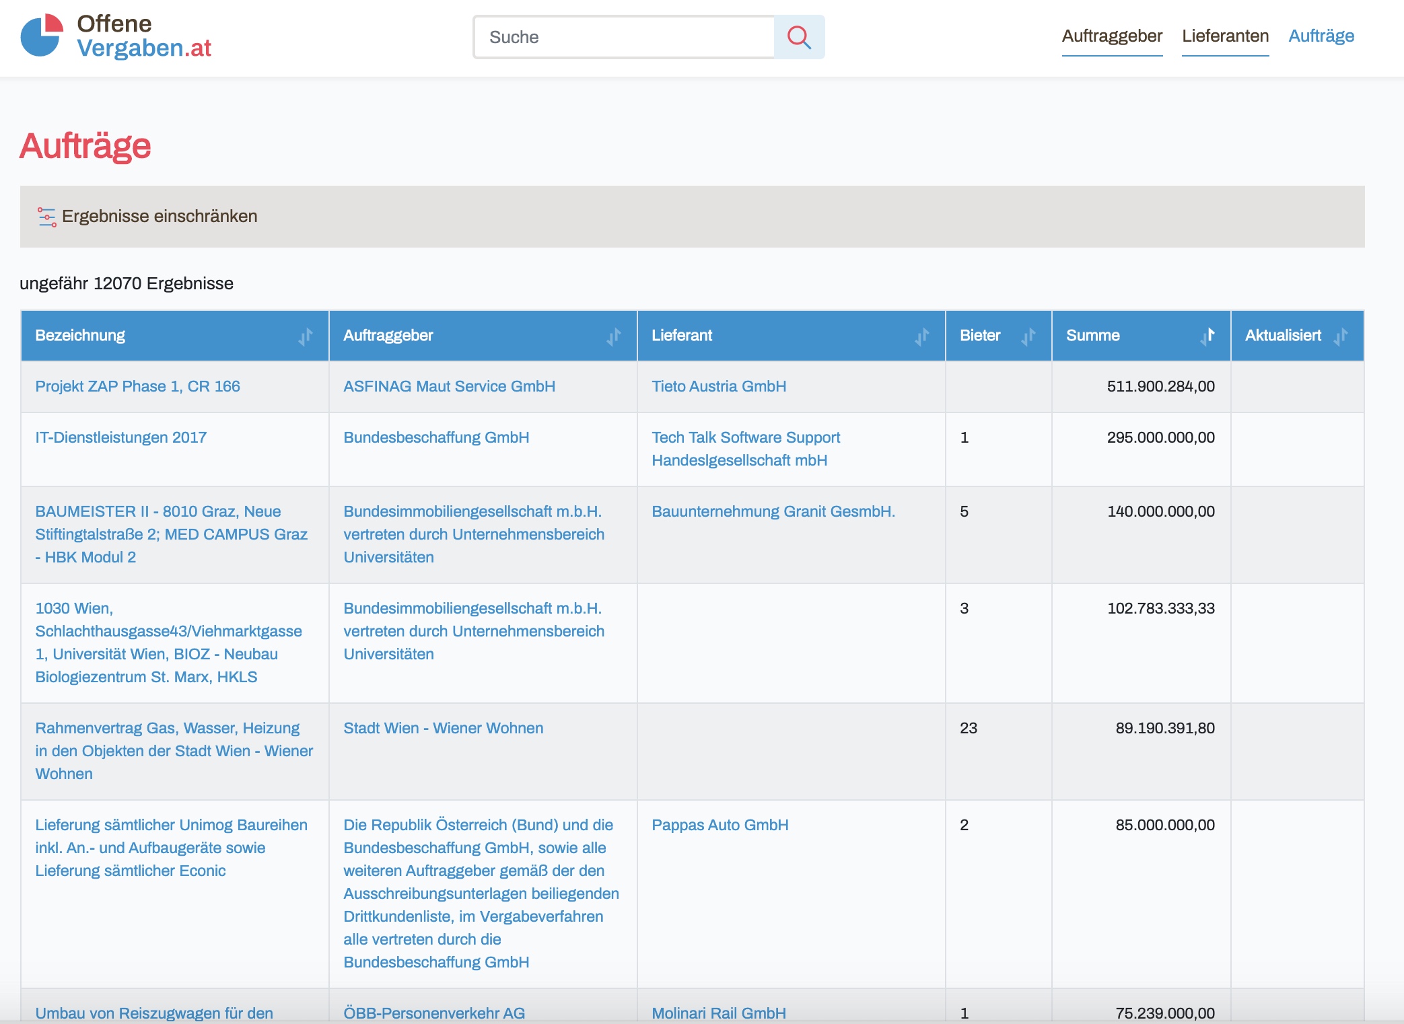Screen dimensions: 1404x1024
Task: Focus the Suche search input field
Action: click(x=624, y=37)
